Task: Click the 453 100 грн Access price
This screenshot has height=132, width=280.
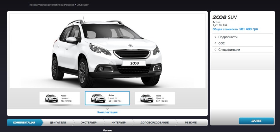Action: 67,101
